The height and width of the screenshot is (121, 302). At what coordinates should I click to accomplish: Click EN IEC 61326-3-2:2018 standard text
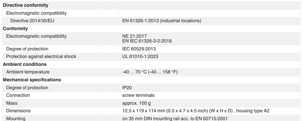(x=147, y=41)
